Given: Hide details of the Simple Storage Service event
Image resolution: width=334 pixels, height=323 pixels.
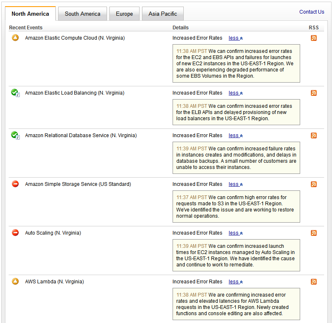Looking at the screenshot, I should (236, 184).
